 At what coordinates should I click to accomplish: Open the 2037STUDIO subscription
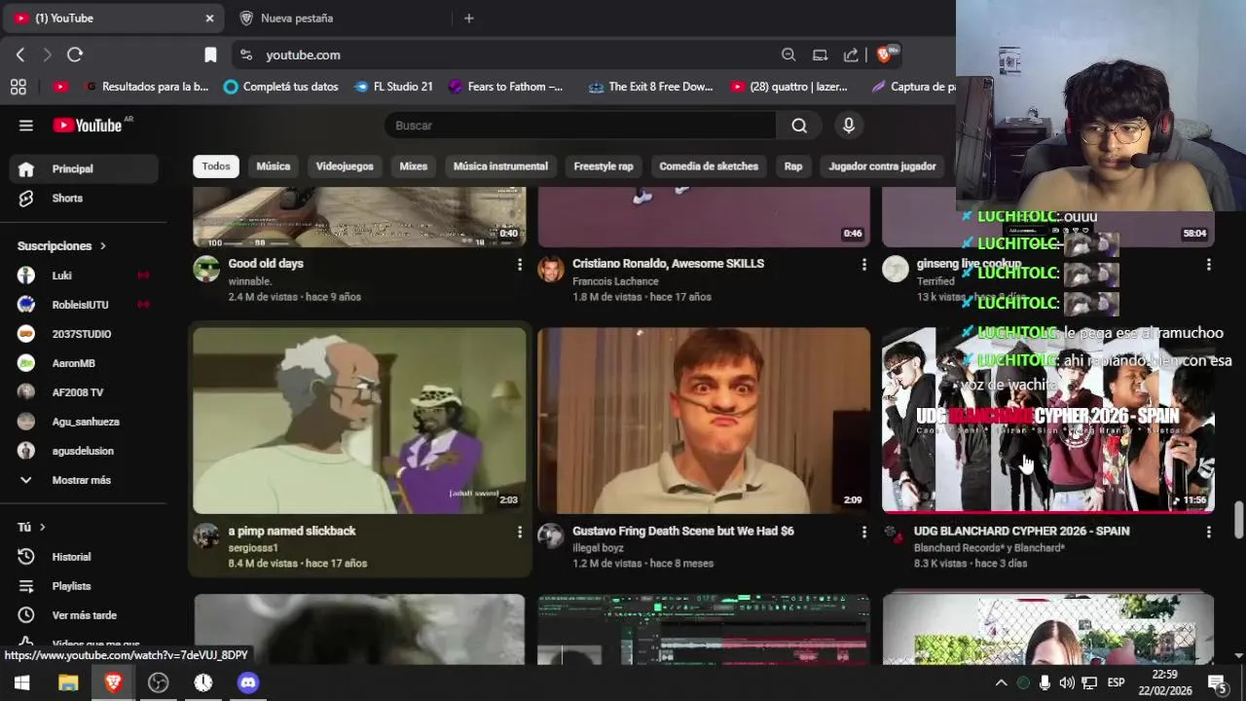(84, 334)
